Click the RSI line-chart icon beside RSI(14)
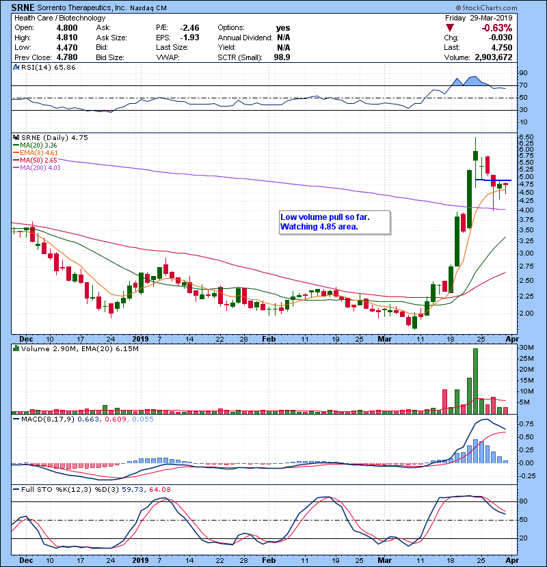 (16, 67)
